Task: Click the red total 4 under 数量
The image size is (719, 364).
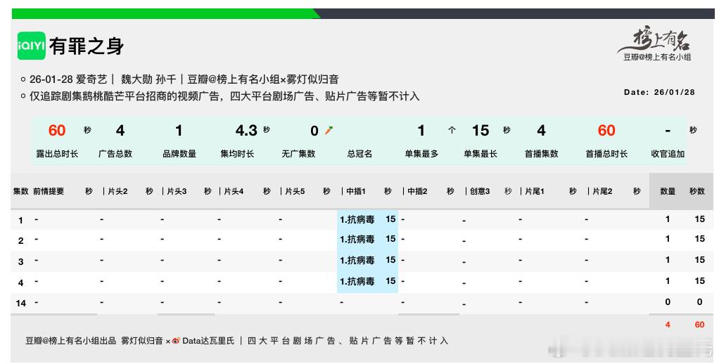Action: coord(668,324)
